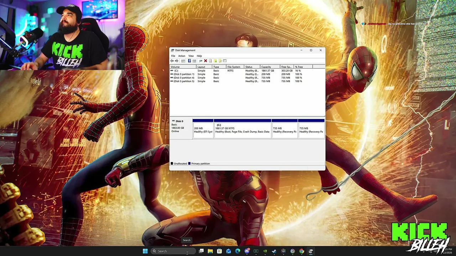Click the Show/Hide Action Pane toolbar icon
Viewport: 456px width, 256px height.
coord(194,61)
